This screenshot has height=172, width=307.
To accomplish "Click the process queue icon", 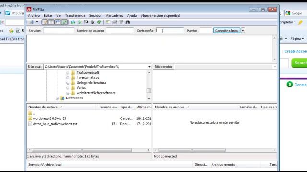I will coord(80,22).
